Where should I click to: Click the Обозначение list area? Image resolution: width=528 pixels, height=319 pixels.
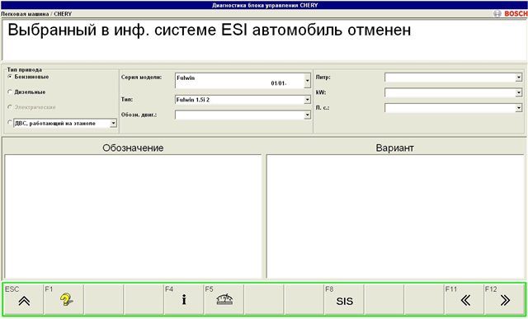coord(134,216)
